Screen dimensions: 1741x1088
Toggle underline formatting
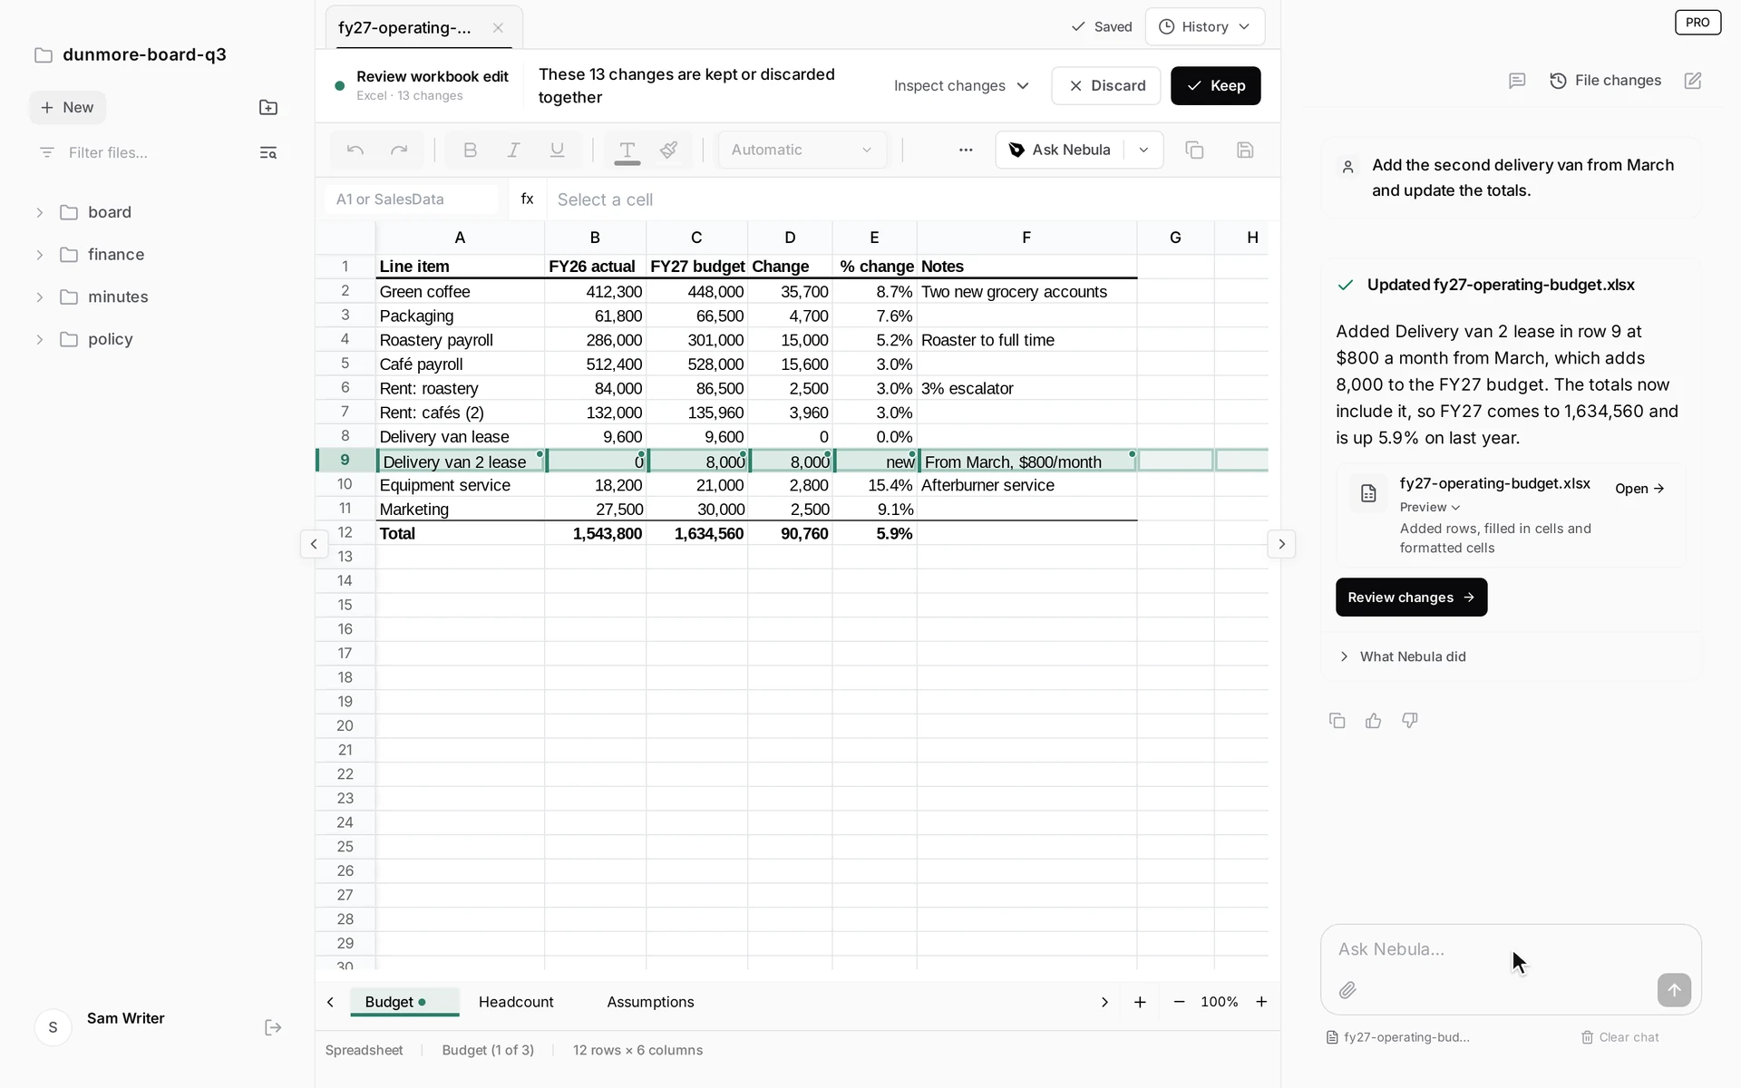557,150
